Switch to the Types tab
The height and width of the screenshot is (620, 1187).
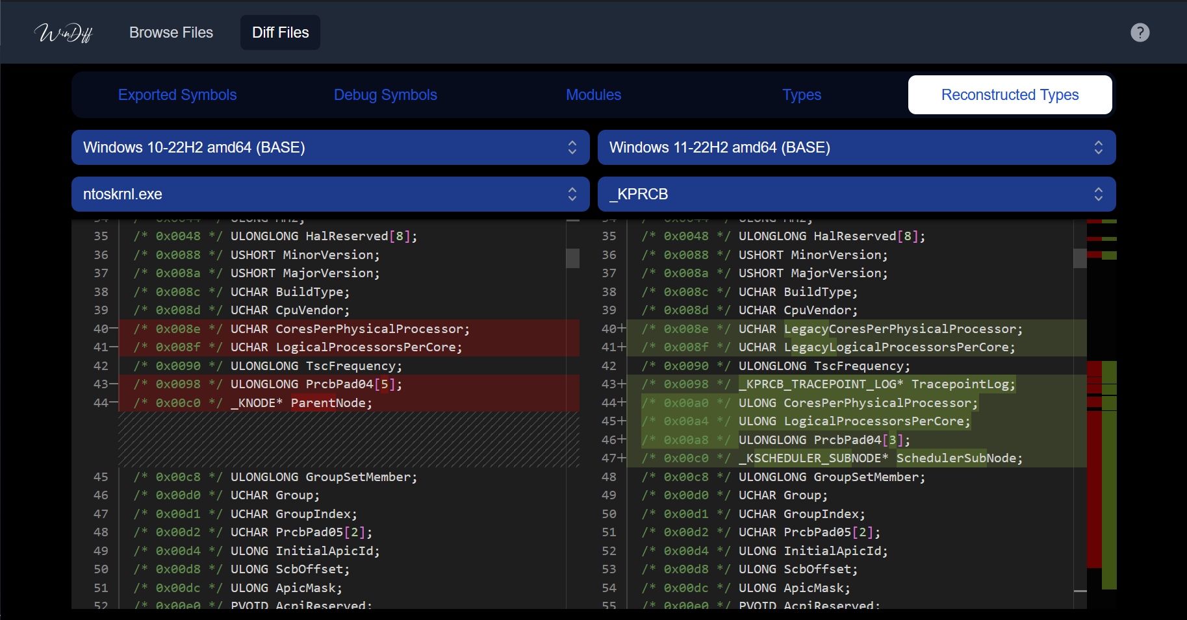tap(802, 95)
